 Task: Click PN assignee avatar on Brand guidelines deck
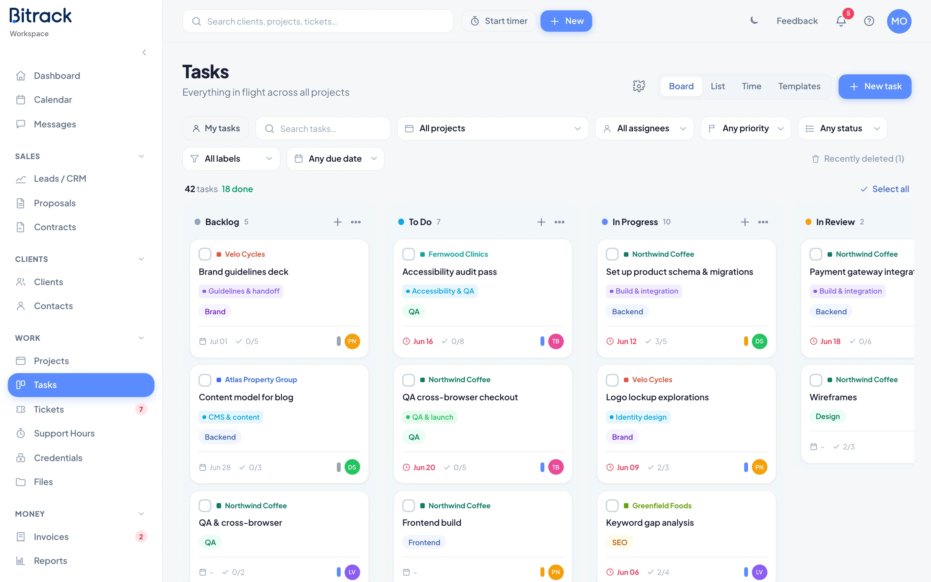tap(352, 341)
